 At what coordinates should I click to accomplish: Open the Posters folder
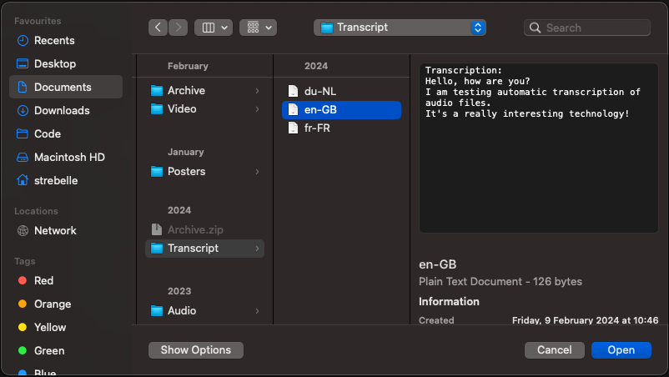coord(205,172)
